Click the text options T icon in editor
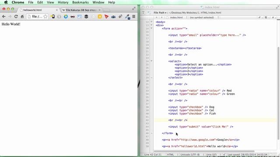Image resolution: width=280 pixels, height=157 pixels. click(143, 13)
